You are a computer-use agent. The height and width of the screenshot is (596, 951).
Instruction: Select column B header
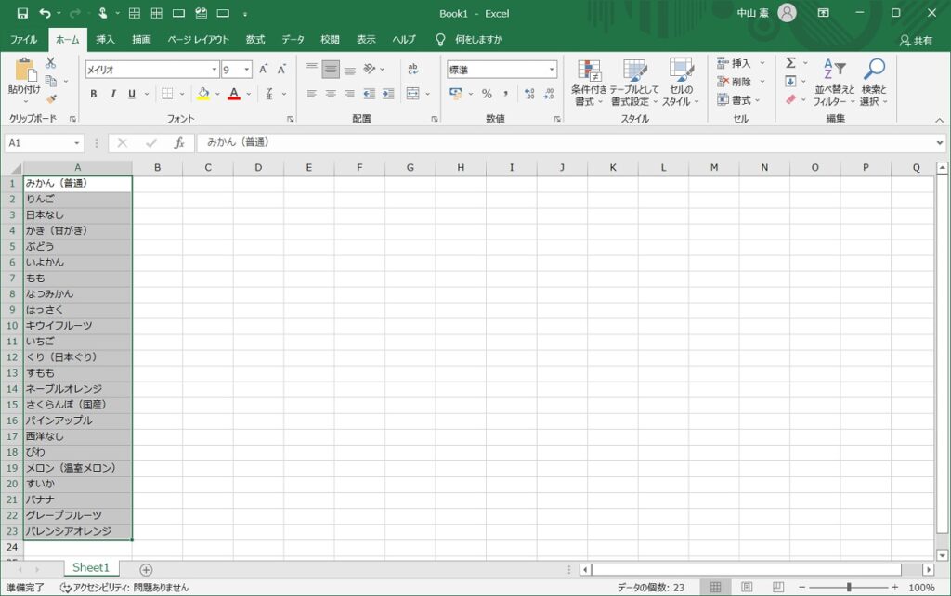tap(157, 167)
